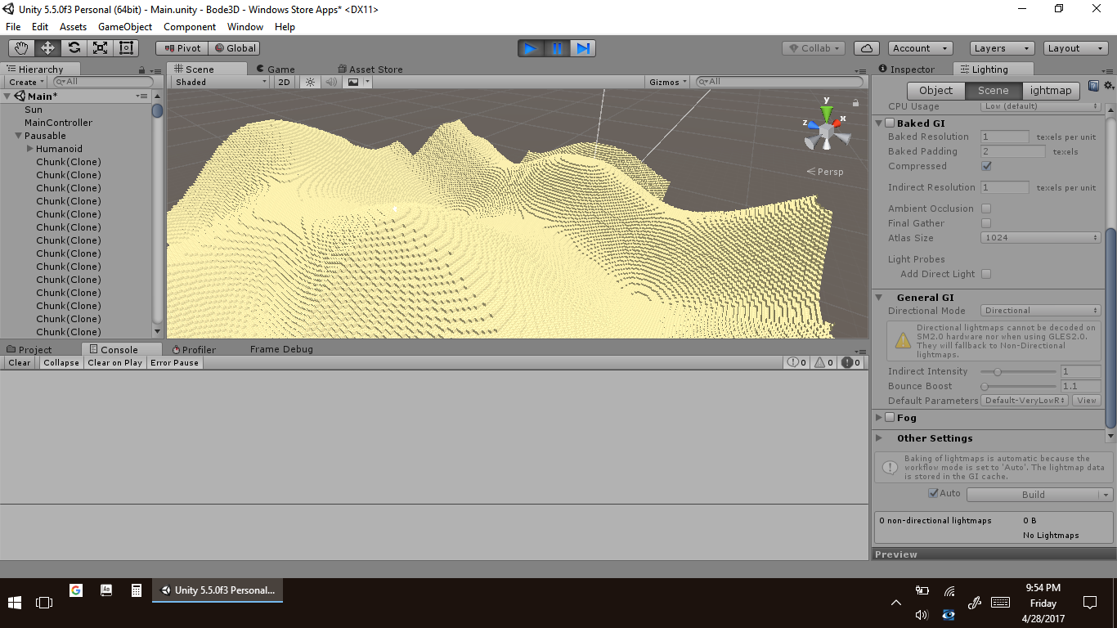The width and height of the screenshot is (1117, 628).
Task: Toggle the Auto build checkbox
Action: [x=934, y=493]
